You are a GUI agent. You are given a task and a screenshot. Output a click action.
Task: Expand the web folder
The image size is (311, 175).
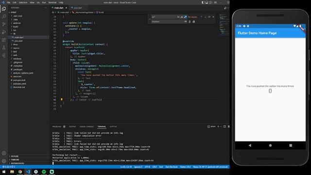pos(29,55)
